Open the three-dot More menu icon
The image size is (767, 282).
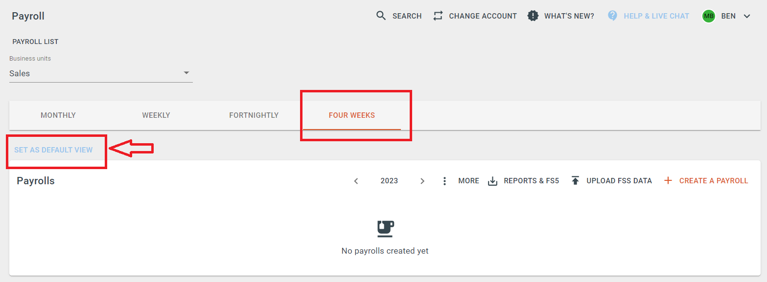444,181
